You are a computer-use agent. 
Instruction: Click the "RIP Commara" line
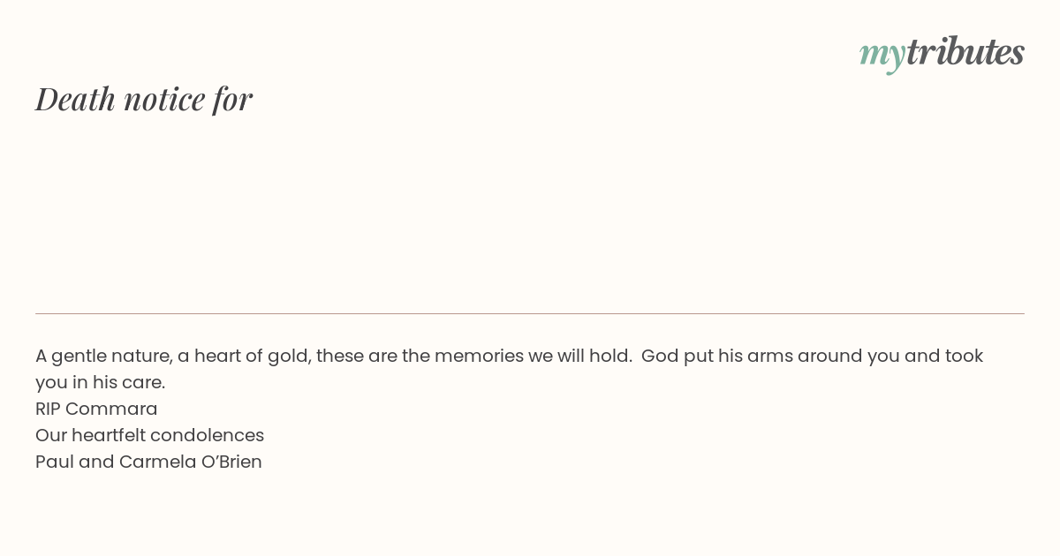tap(96, 409)
